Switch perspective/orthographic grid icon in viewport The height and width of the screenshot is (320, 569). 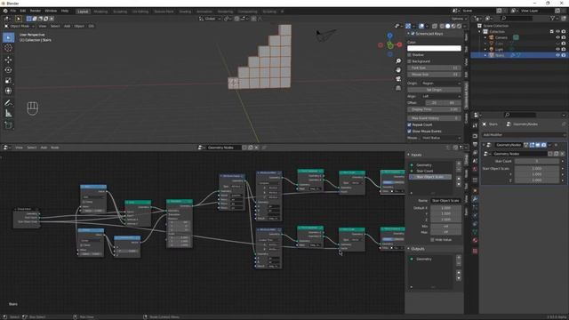[x=398, y=88]
